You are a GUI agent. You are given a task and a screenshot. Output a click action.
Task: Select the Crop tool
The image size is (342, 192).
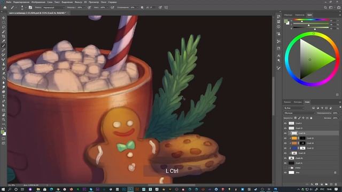coord(4,36)
